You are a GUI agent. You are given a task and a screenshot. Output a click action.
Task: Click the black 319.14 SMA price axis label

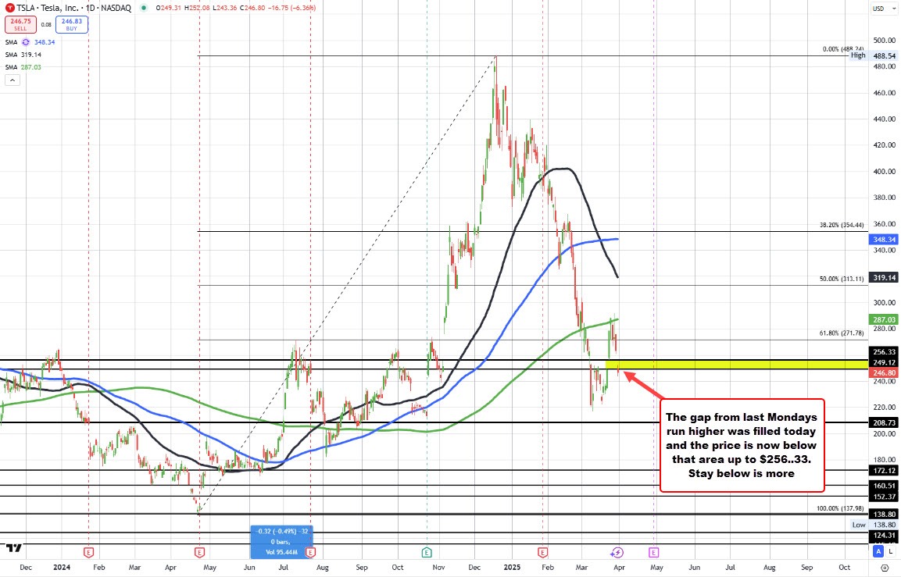tap(883, 277)
